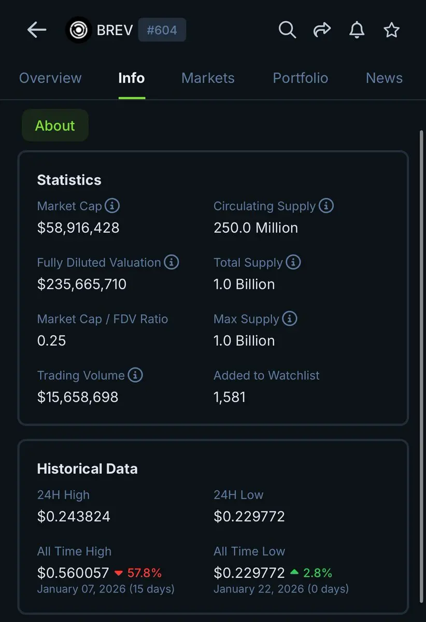
Task: Open the Max Supply info icon
Action: pos(290,319)
